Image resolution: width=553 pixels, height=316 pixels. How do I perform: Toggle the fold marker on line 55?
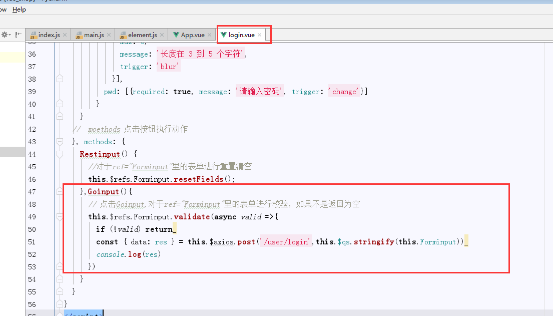(x=60, y=291)
